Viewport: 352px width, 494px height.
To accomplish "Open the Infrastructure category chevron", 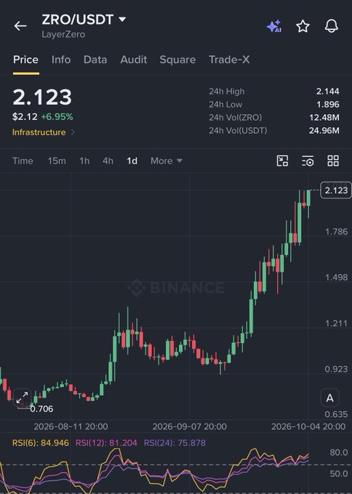I will [x=73, y=132].
